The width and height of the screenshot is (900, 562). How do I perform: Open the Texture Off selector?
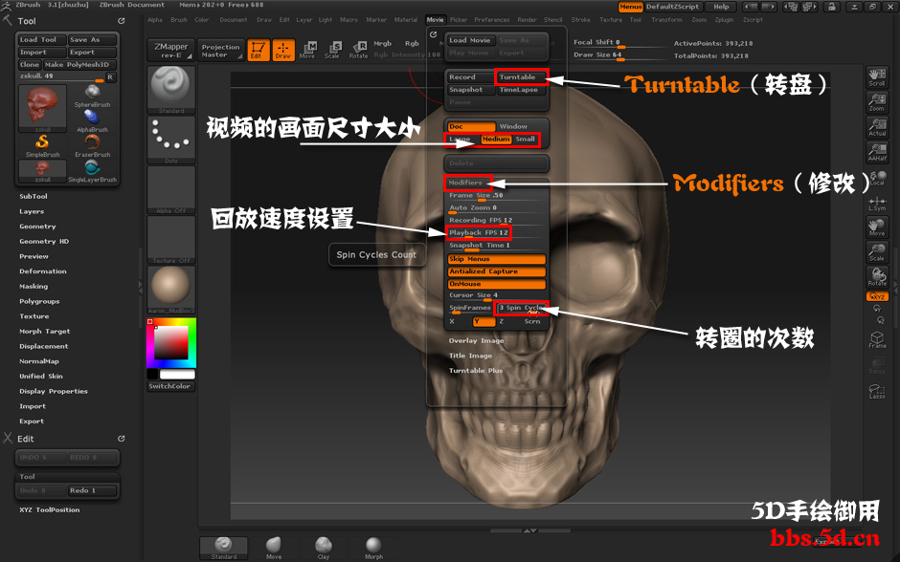[171, 240]
